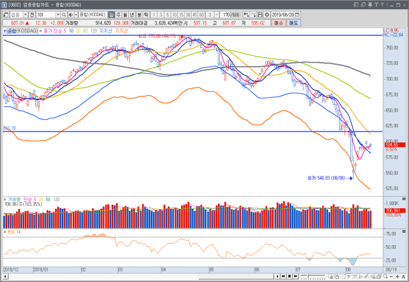
Task: Zoom in chart with plus icon
Action: coord(397,276)
